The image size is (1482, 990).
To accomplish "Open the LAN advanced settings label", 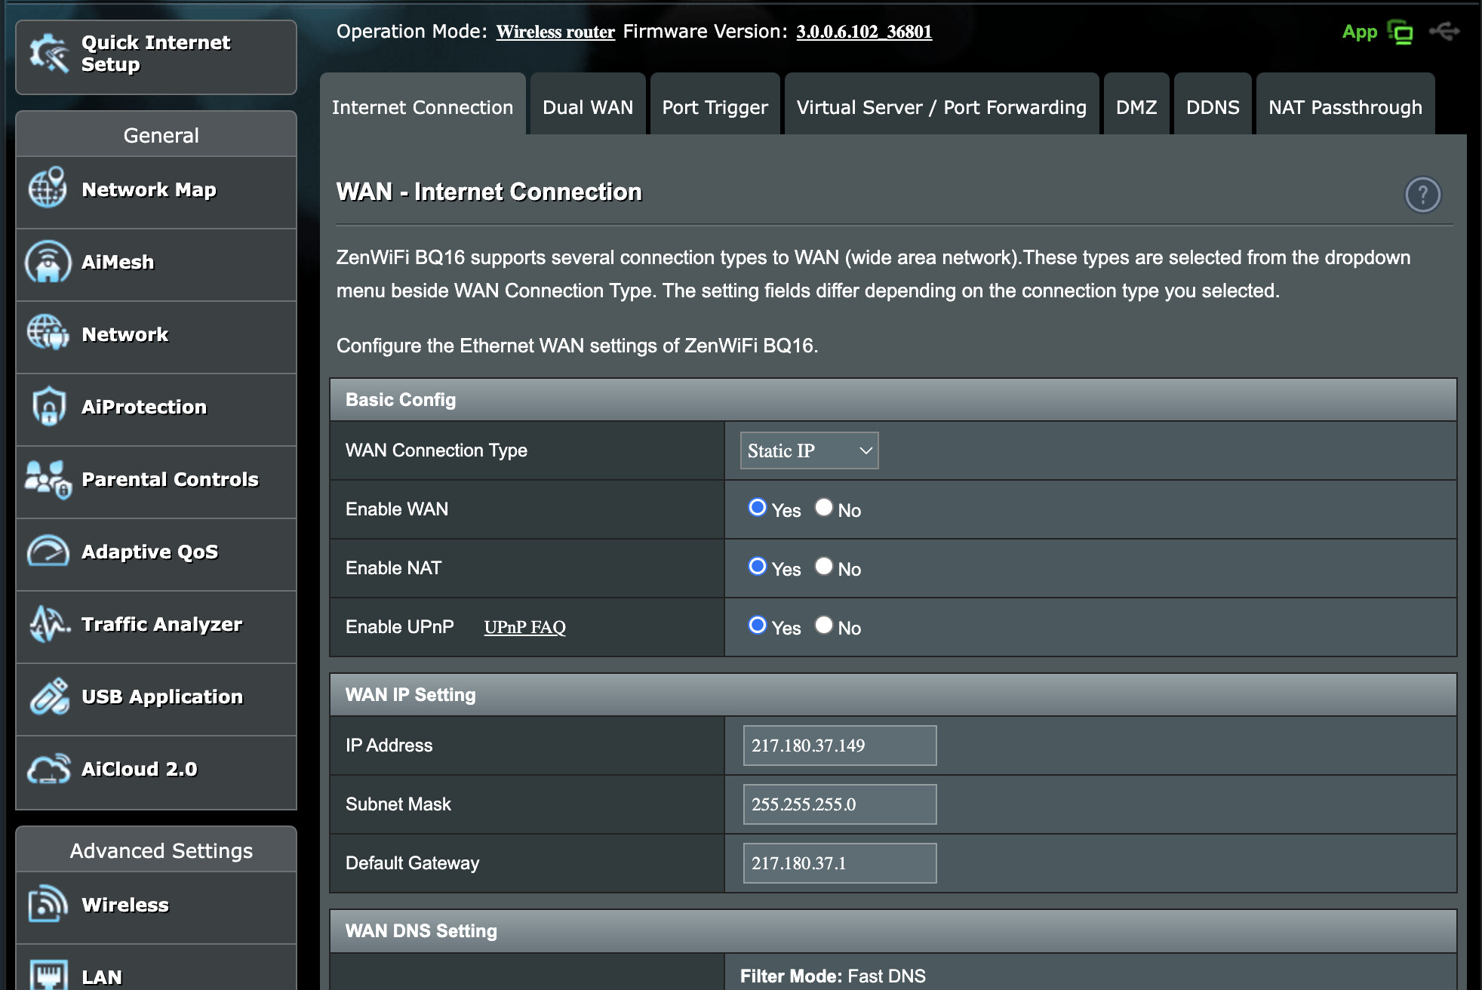I will (x=102, y=977).
